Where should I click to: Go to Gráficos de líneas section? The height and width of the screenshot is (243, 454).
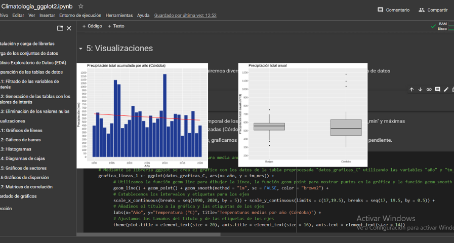coord(21,130)
